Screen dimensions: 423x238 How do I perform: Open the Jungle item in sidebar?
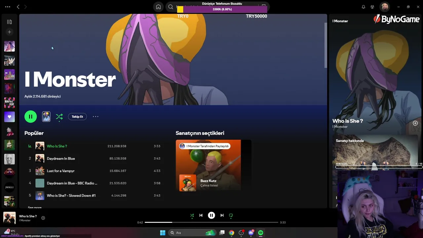point(9,187)
